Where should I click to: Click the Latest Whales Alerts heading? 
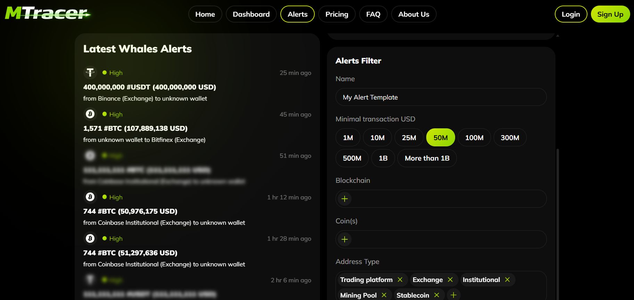click(x=137, y=49)
